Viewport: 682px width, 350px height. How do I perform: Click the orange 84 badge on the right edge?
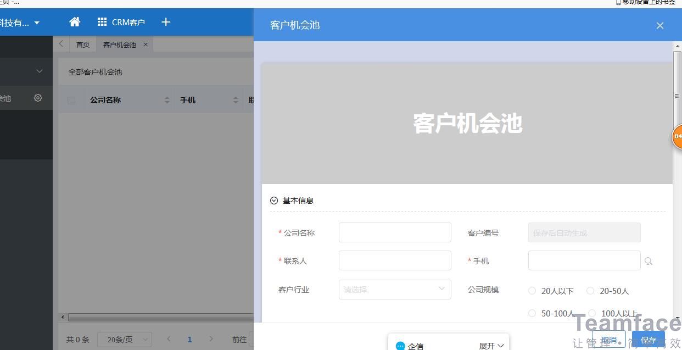(x=678, y=136)
